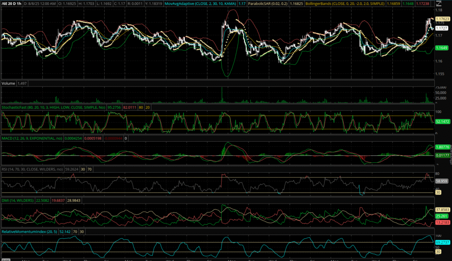
Task: Click the RelativeMomentumIndex value 52.142
Action: tap(65, 231)
